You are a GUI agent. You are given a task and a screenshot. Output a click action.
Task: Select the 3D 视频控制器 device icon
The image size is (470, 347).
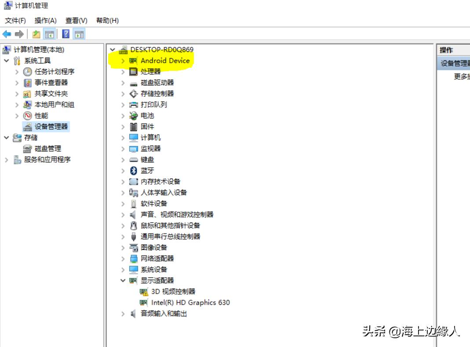tap(143, 291)
